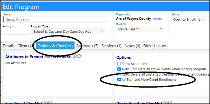
Task: Enable the Show School Info option
Action: tap(119, 64)
